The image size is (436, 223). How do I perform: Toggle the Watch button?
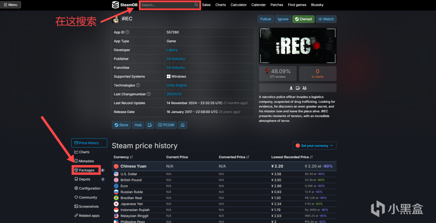point(326,19)
